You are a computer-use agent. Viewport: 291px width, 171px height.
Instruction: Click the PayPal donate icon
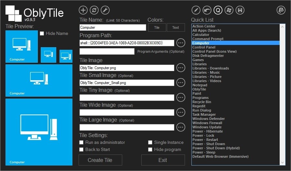(x=281, y=10)
